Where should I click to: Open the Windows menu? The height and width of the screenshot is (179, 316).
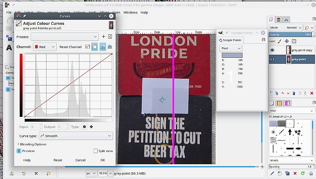pos(130,12)
